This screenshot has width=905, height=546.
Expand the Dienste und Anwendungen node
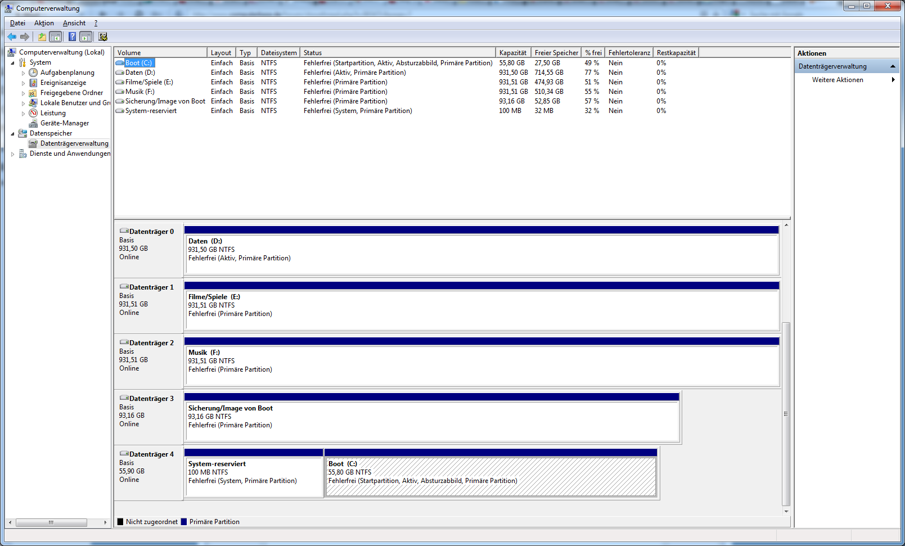[13, 154]
